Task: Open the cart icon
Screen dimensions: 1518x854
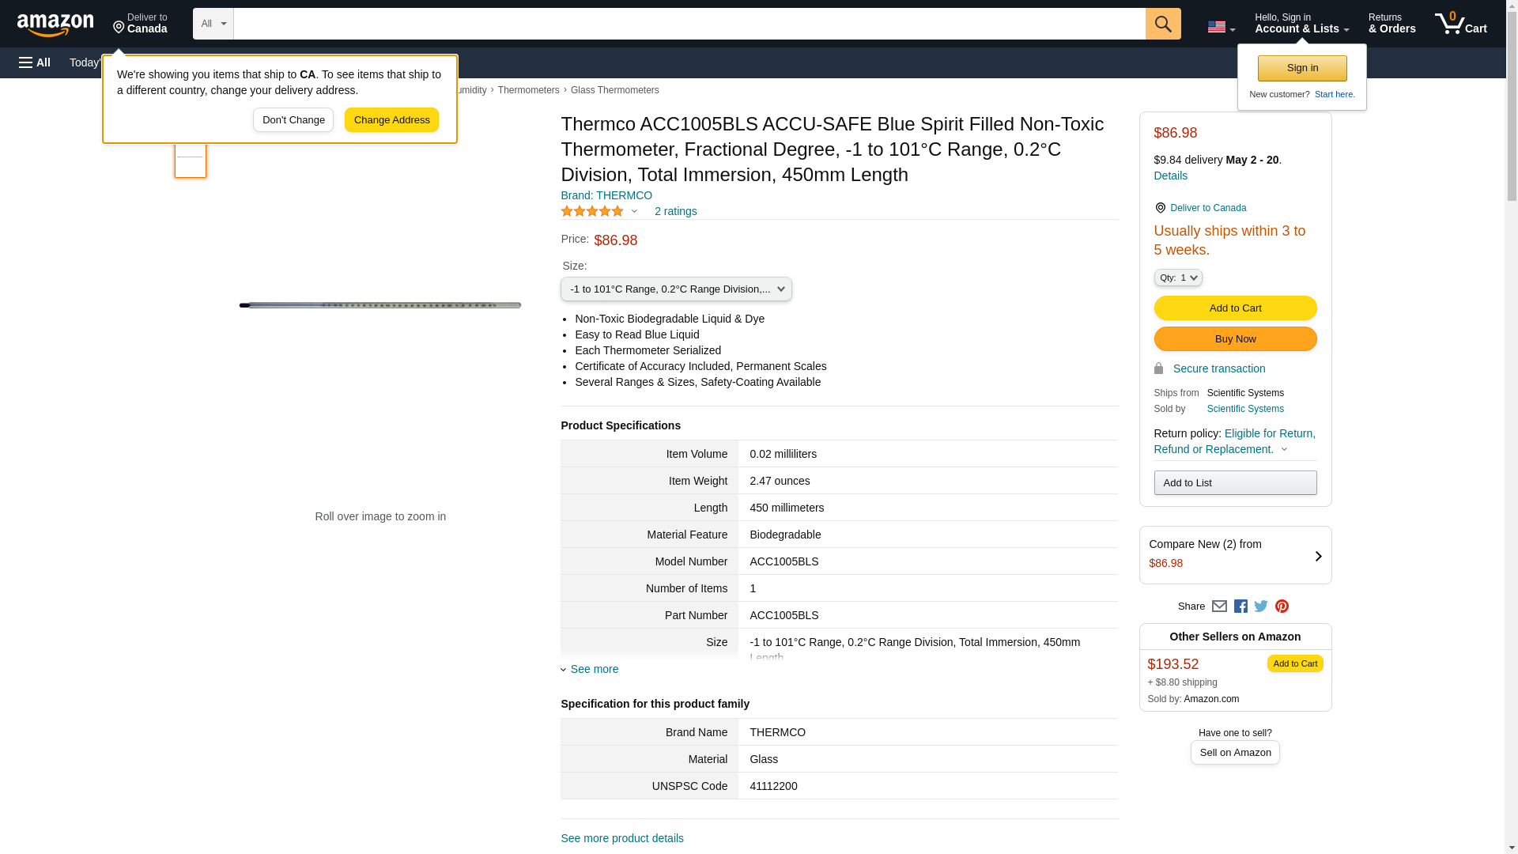Action: tap(1460, 24)
